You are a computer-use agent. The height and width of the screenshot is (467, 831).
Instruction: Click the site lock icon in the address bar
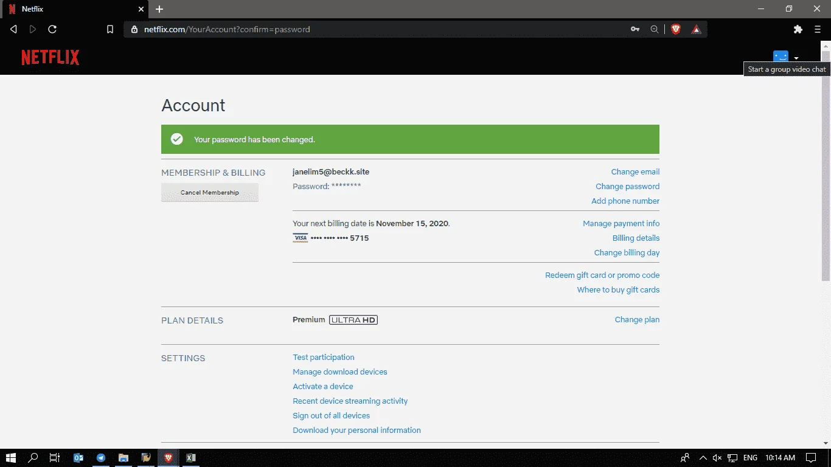pyautogui.click(x=134, y=29)
